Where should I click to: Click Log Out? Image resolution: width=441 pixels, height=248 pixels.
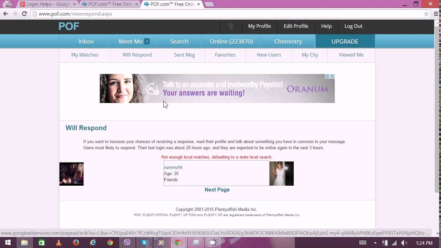point(353,26)
